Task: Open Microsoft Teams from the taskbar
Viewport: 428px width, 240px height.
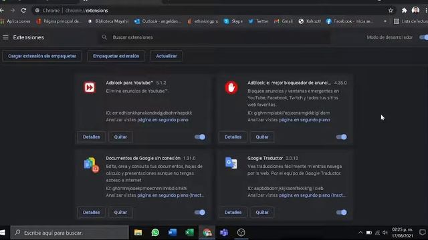Action: pos(224,233)
